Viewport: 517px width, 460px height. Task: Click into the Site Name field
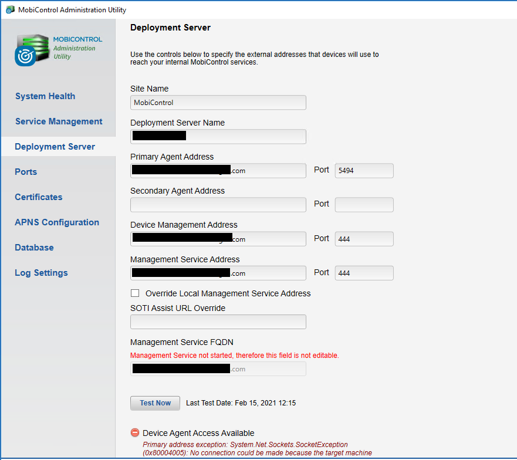click(x=218, y=103)
